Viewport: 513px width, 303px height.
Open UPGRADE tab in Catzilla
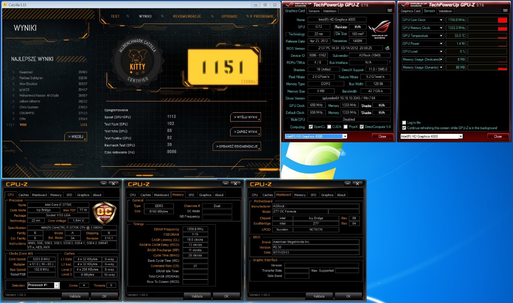(x=229, y=16)
